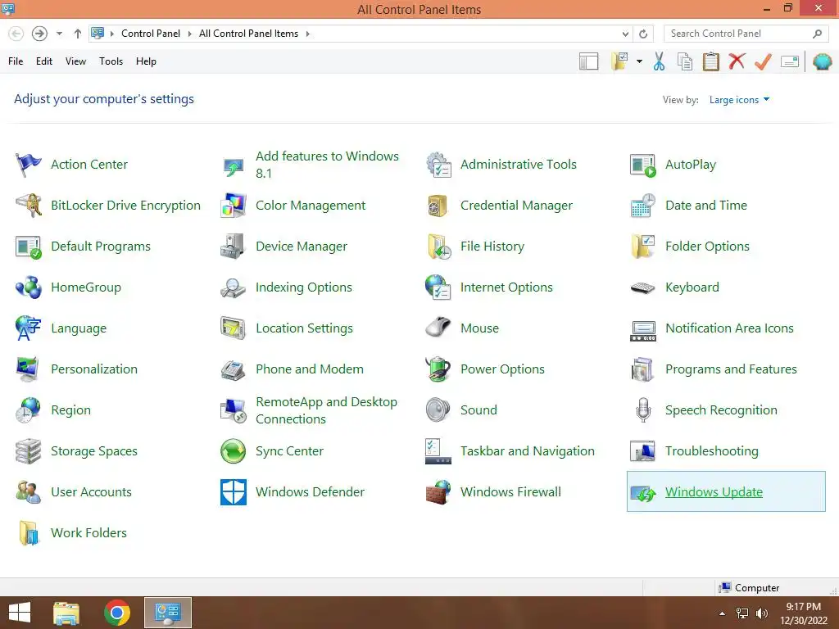Screen dimensions: 839x629
Task: Click the Default Programs icon
Action: pyautogui.click(x=28, y=247)
